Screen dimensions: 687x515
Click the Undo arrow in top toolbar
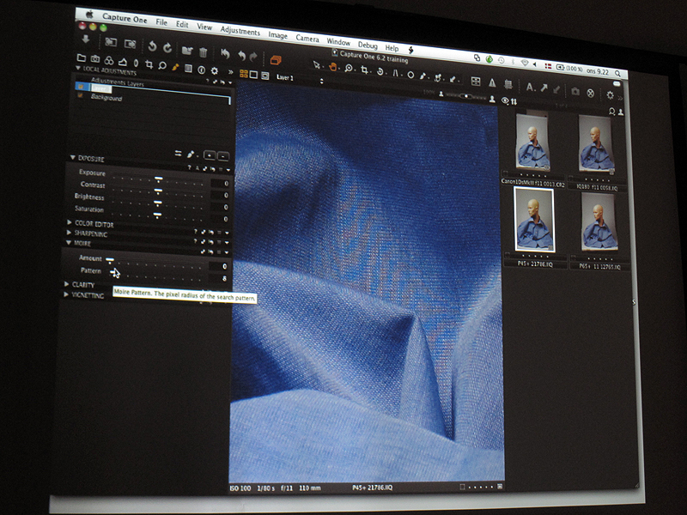tap(241, 56)
